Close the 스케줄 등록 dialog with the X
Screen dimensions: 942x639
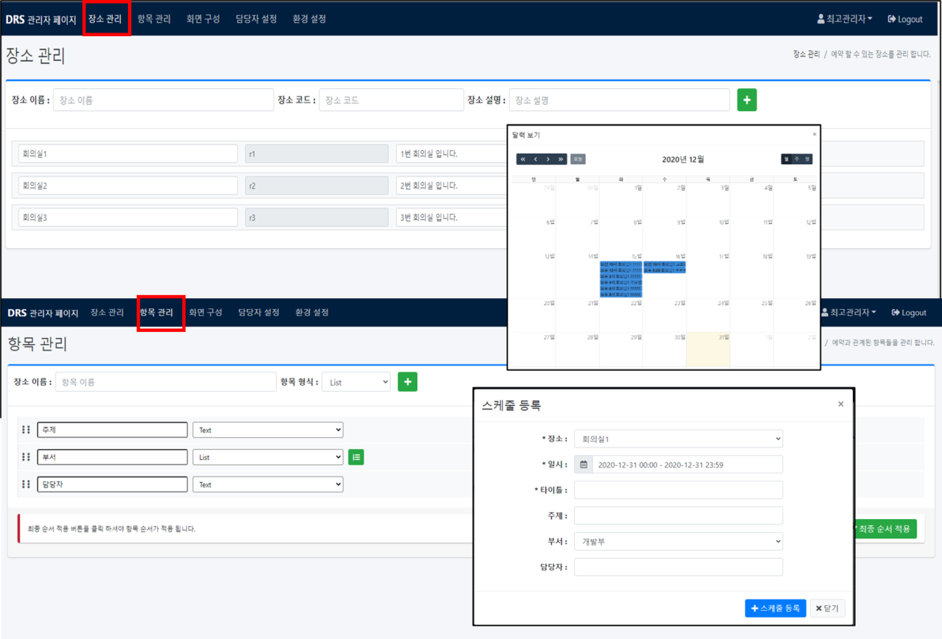pos(840,403)
